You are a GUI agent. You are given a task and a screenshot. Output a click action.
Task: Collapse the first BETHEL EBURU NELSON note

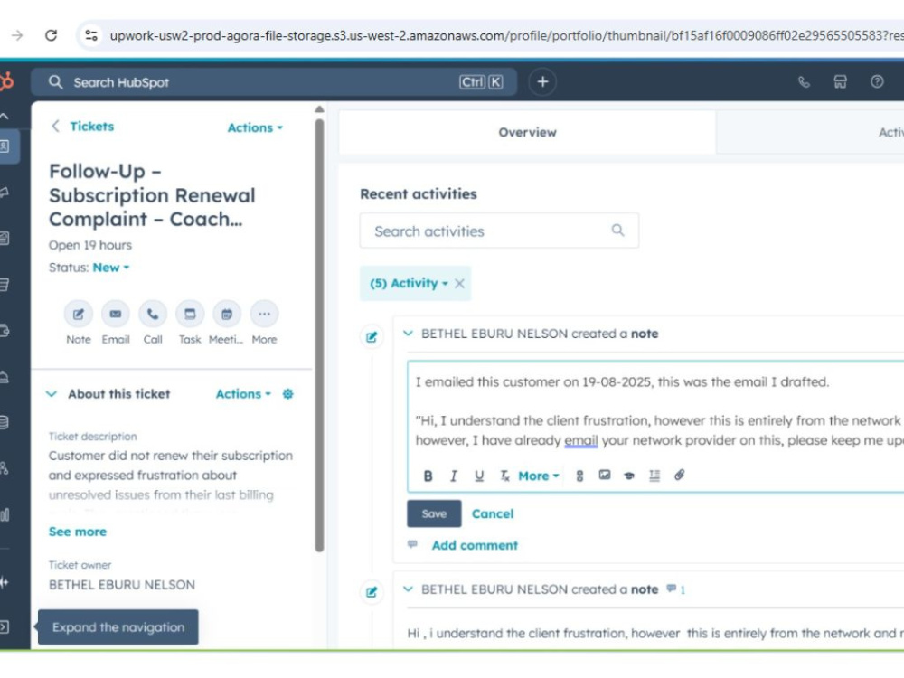pos(409,334)
